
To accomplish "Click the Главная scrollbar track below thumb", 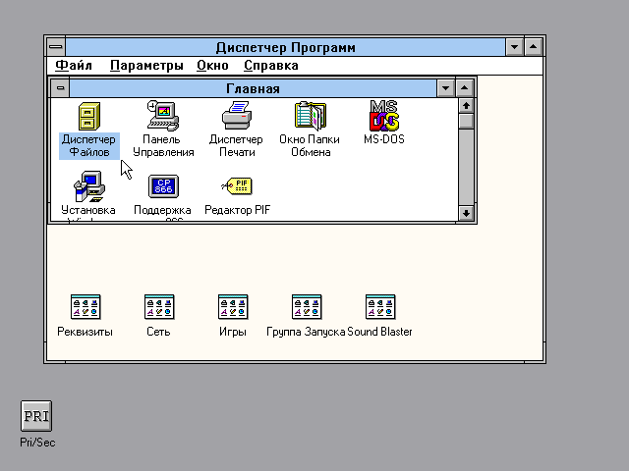I will [x=466, y=167].
